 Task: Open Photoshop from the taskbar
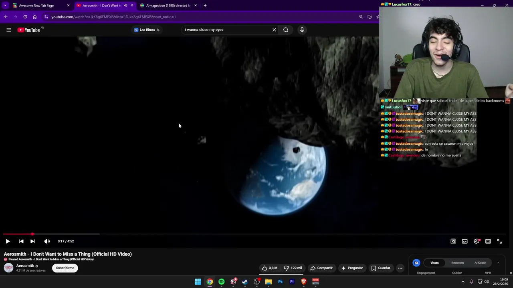click(280, 282)
